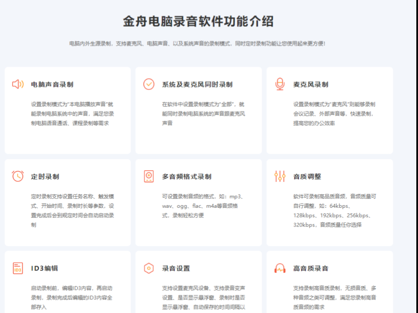This screenshot has width=418, height=313.
Task: Click the headphone icon for 高音质录音
Action: coord(280,268)
